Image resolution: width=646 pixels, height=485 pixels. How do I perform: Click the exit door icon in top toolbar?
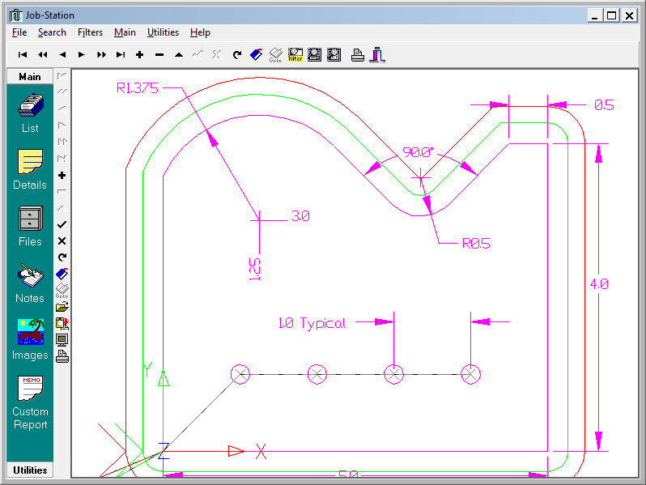[377, 55]
